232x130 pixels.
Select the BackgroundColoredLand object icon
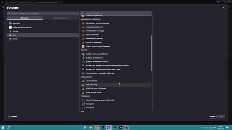10,27
